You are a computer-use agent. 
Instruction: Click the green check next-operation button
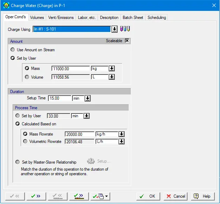click(x=35, y=196)
